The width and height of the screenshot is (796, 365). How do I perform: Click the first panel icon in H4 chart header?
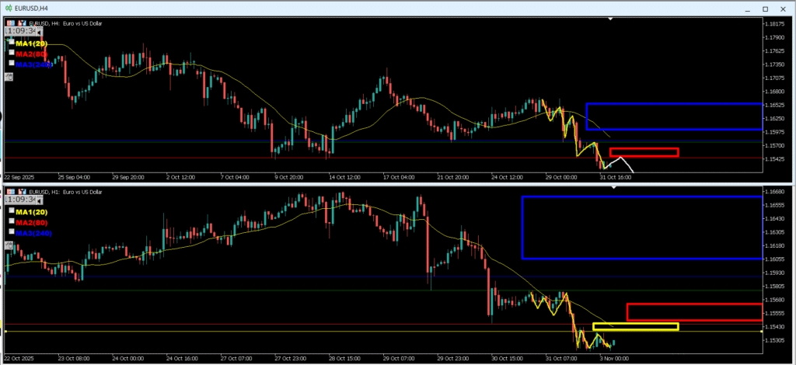point(11,23)
